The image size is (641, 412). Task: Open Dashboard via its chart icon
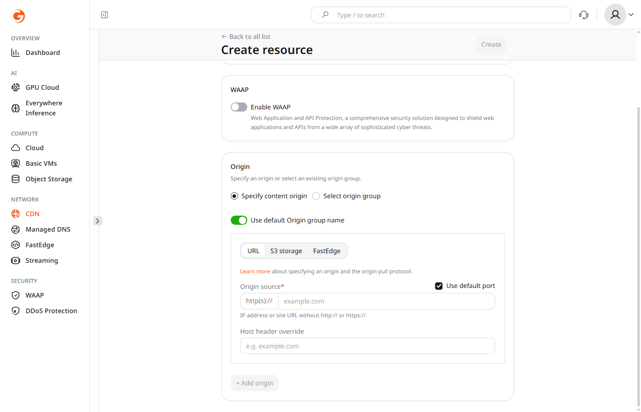point(16,53)
